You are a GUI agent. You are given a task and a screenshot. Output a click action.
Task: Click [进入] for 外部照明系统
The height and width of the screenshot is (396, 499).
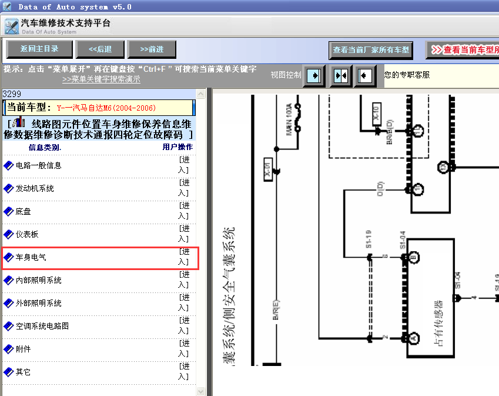tap(183, 302)
